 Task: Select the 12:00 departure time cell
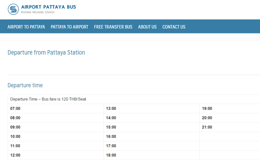tap(15, 155)
